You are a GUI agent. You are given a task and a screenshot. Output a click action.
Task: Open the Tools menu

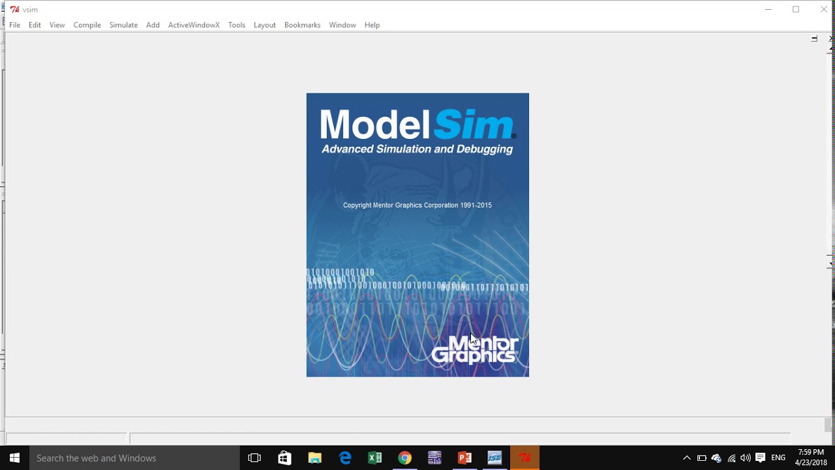click(237, 25)
